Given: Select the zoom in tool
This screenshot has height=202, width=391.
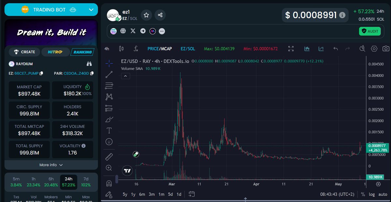Looking at the screenshot, I should tap(109, 168).
